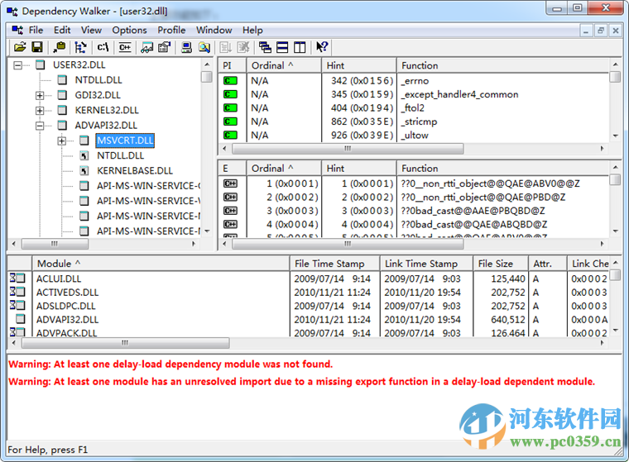
Task: Click the Tile Horizontally toolbar icon
Action: 282,47
